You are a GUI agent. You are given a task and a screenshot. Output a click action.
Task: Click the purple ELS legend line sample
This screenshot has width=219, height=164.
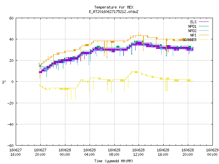(x=204, y=22)
